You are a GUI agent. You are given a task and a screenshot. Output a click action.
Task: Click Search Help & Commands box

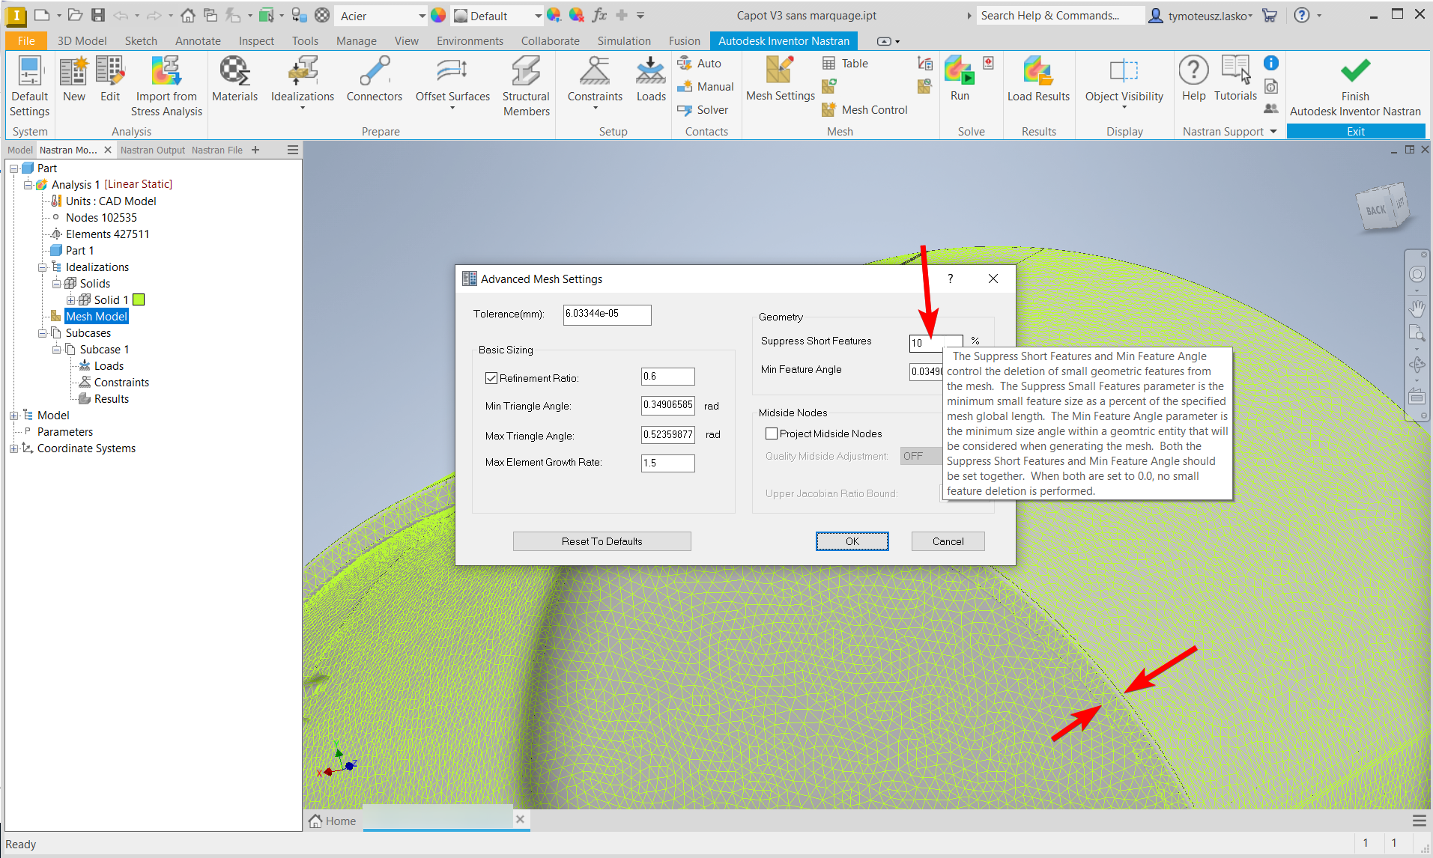(1060, 16)
